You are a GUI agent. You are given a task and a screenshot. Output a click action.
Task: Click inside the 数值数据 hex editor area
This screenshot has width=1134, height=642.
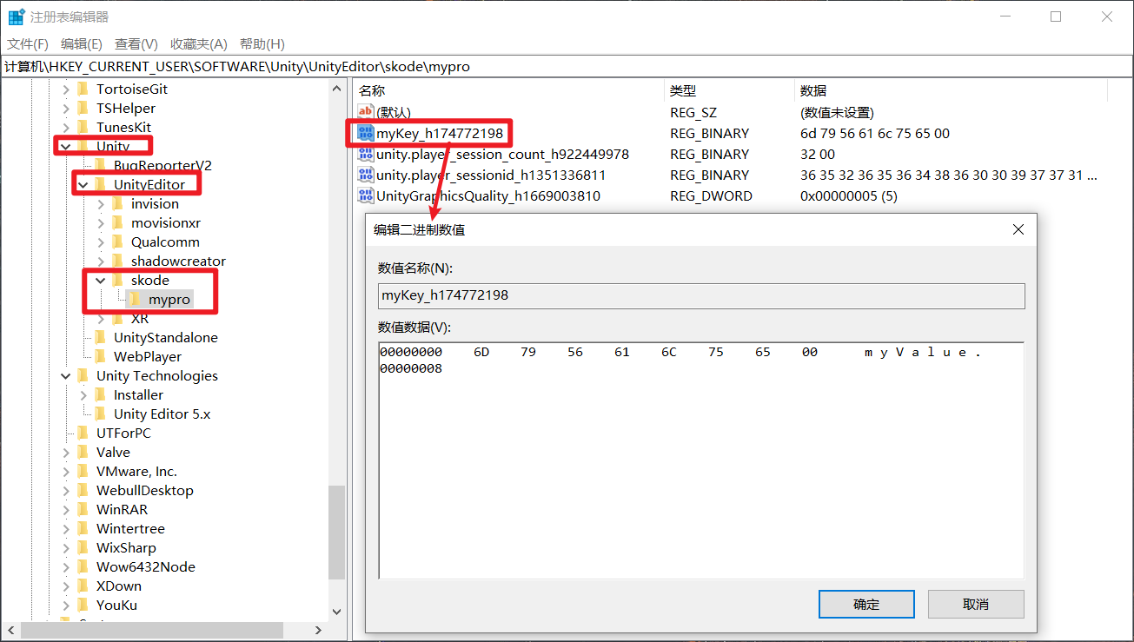pyautogui.click(x=701, y=460)
